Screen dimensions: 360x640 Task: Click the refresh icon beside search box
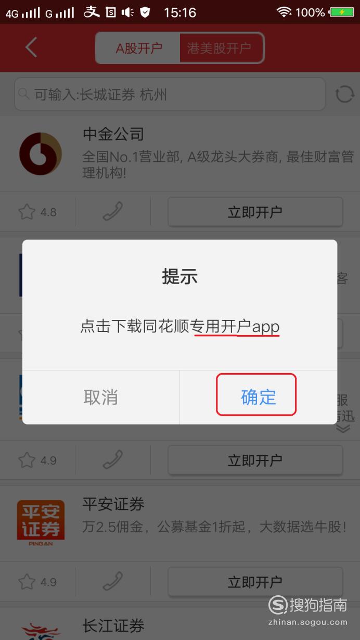click(x=344, y=94)
